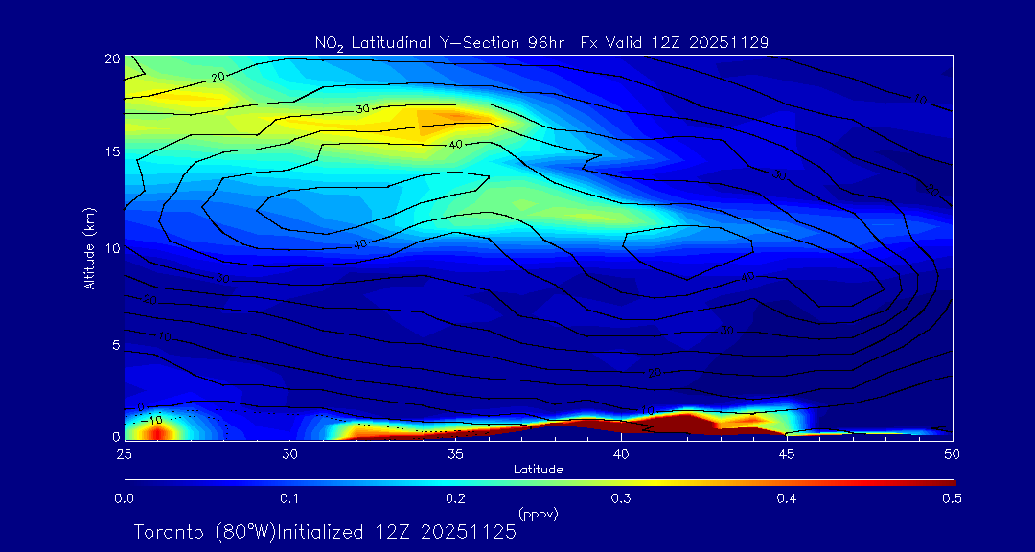Click the "0" contour label above "-10"
Image resolution: width=1035 pixels, height=552 pixels.
pos(141,406)
